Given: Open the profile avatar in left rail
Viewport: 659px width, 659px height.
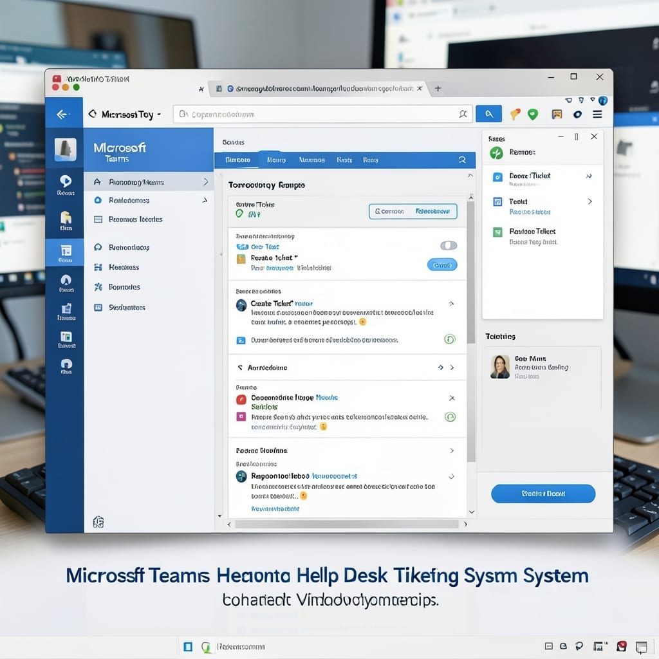Looking at the screenshot, I should tap(66, 149).
